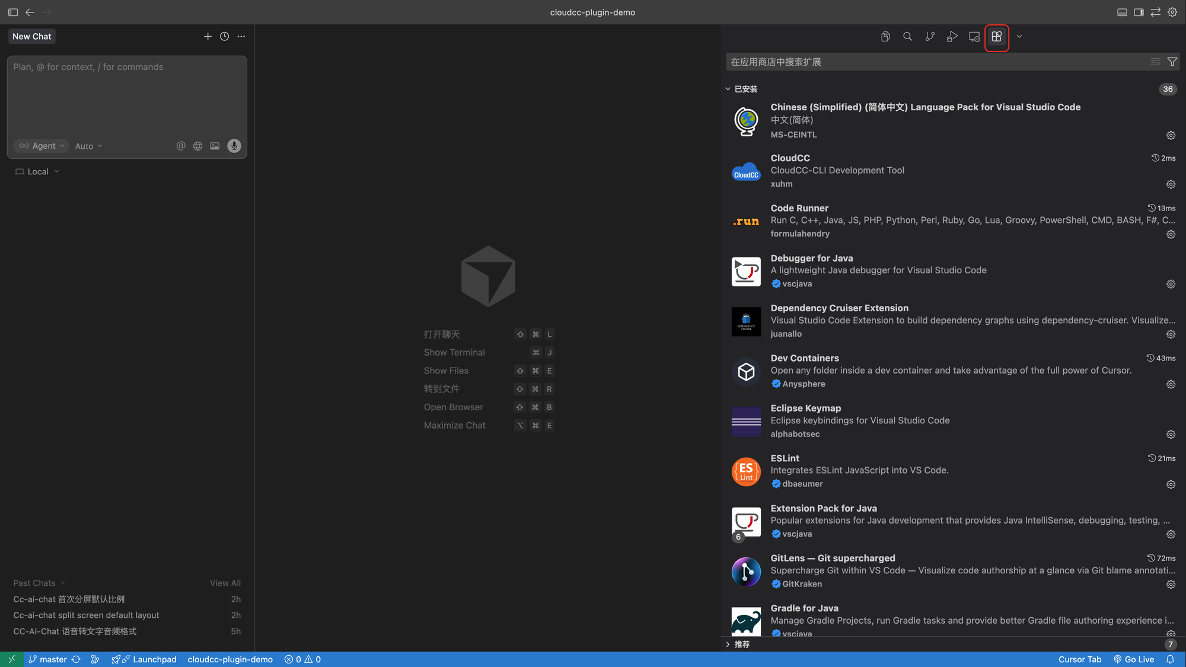Select the New Chat tab
This screenshot has height=667, width=1186.
pos(32,37)
